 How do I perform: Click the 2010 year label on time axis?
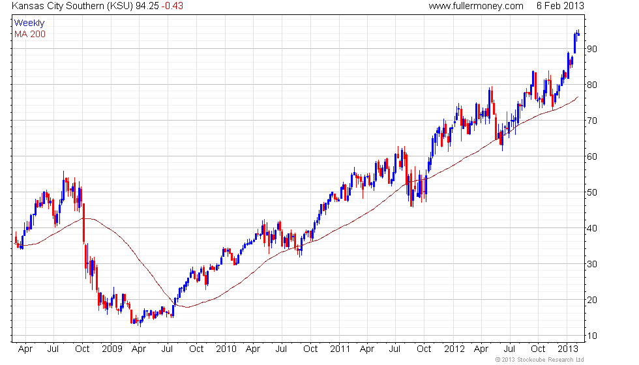pyautogui.click(x=226, y=349)
